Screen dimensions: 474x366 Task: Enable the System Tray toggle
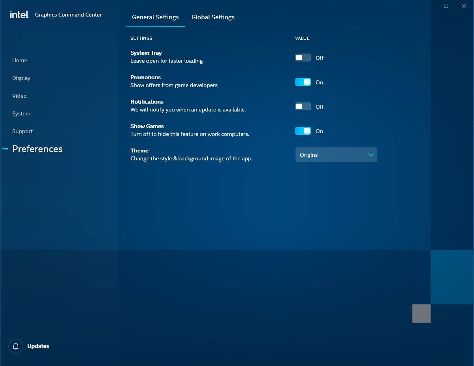click(303, 58)
